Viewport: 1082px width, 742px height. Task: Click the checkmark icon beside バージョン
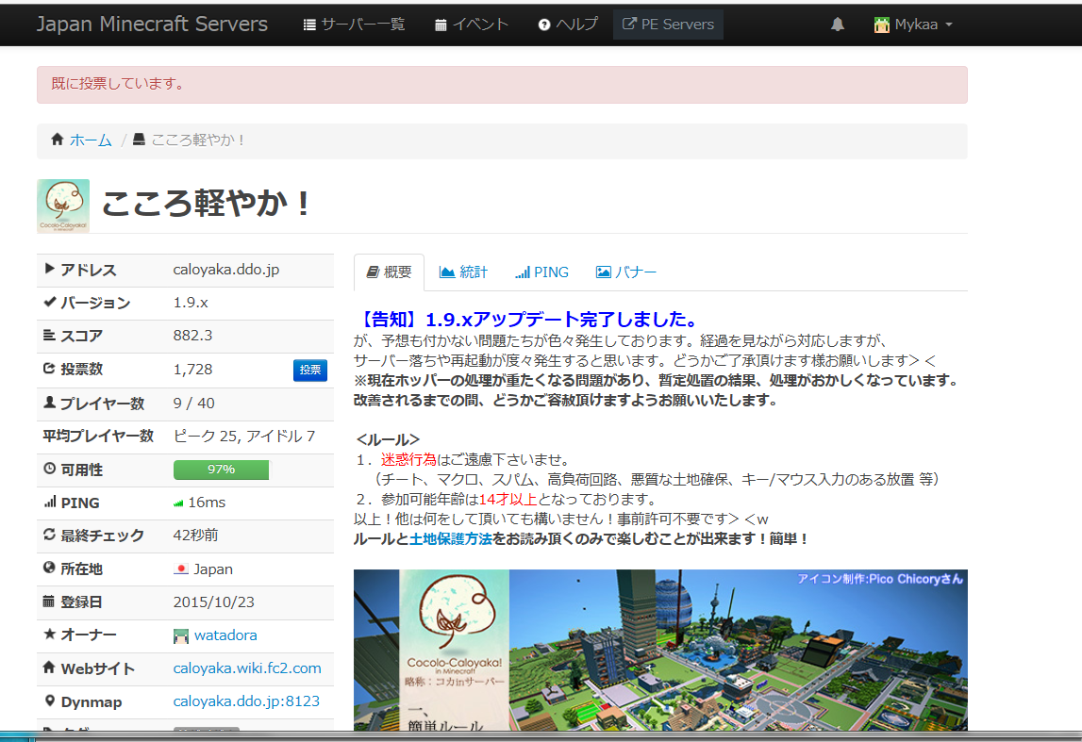click(x=50, y=302)
